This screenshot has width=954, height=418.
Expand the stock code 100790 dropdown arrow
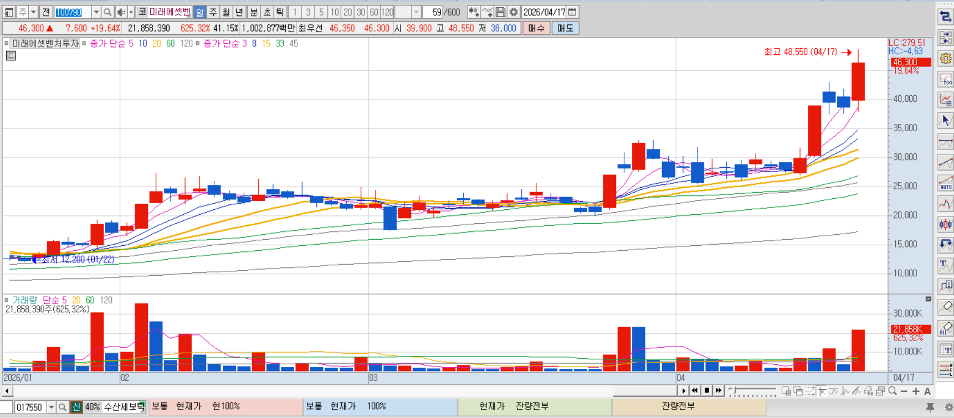96,12
